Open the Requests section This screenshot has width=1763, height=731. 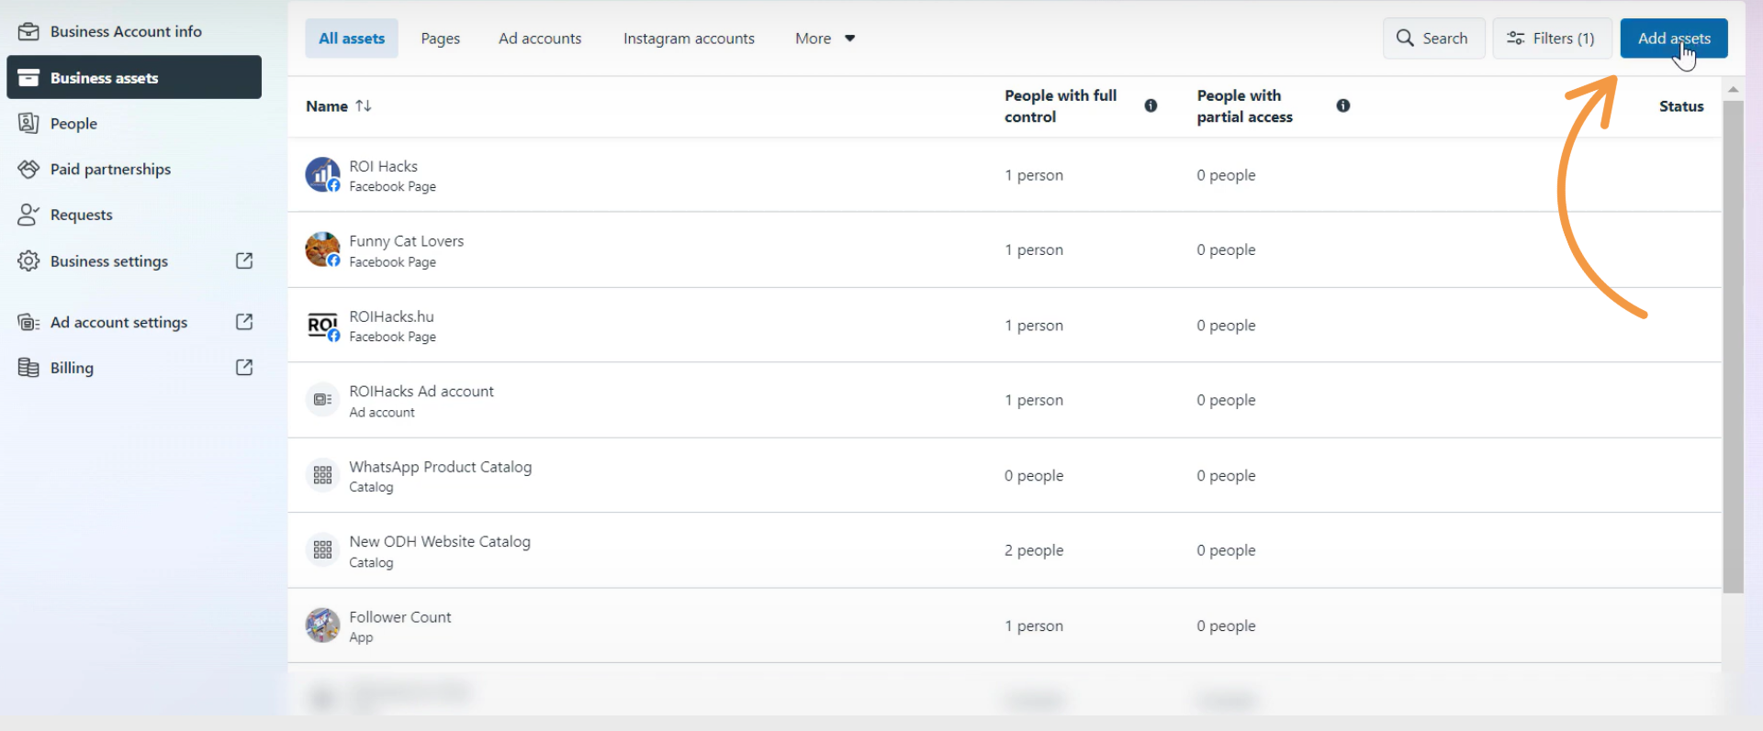tap(134, 215)
